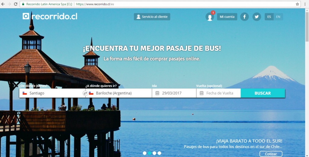Click the green secure padlock icon

pyautogui.click(x=23, y=4)
